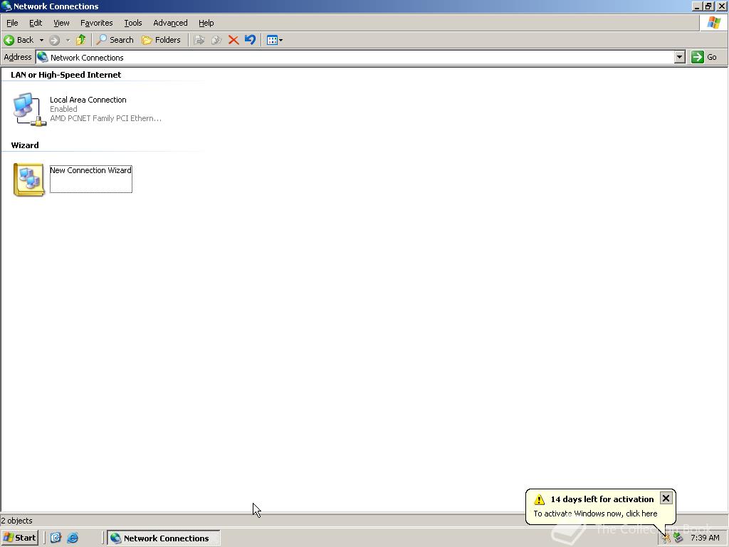Click the Network Connections address field
The width and height of the screenshot is (729, 547).
point(356,57)
